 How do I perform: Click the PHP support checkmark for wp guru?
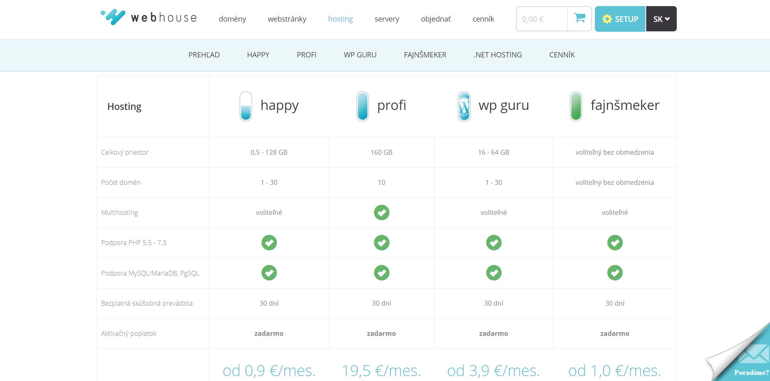(494, 243)
